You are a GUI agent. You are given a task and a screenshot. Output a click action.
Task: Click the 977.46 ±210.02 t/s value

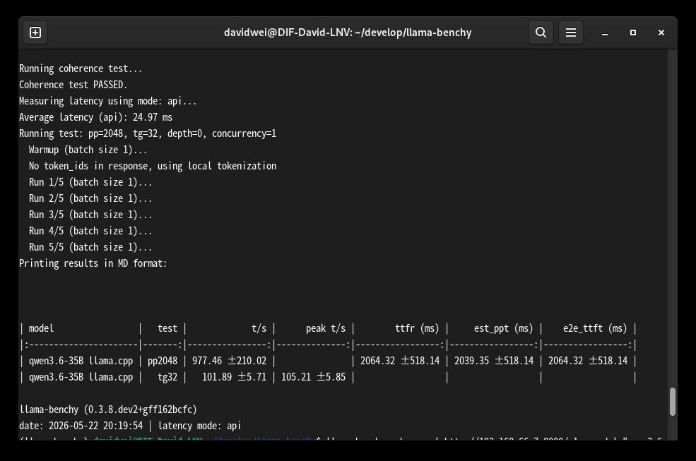tap(229, 361)
